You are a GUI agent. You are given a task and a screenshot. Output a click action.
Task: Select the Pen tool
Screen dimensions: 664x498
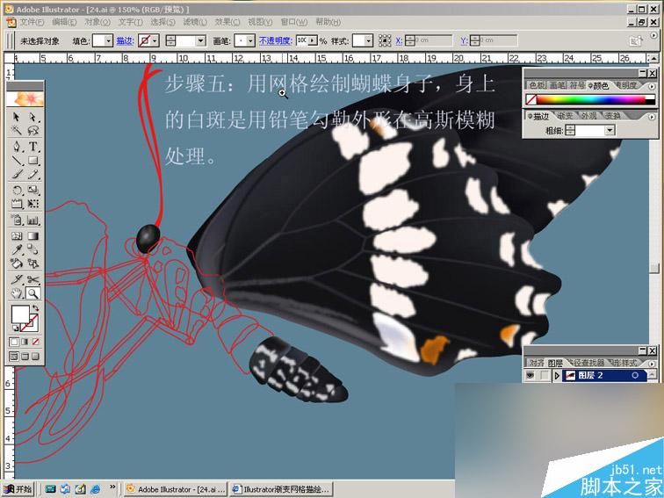[x=17, y=147]
